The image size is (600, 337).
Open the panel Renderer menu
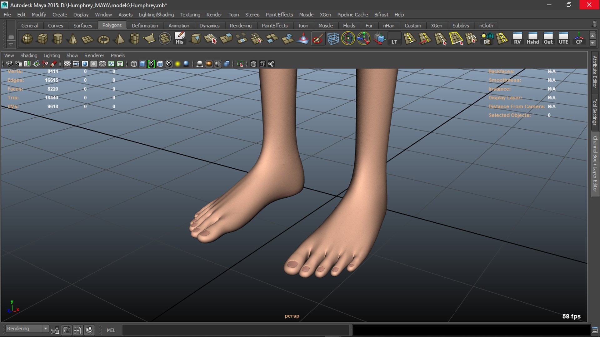(94, 55)
